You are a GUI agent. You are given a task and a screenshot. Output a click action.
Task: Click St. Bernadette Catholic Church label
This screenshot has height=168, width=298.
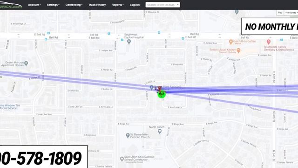coord(140,136)
